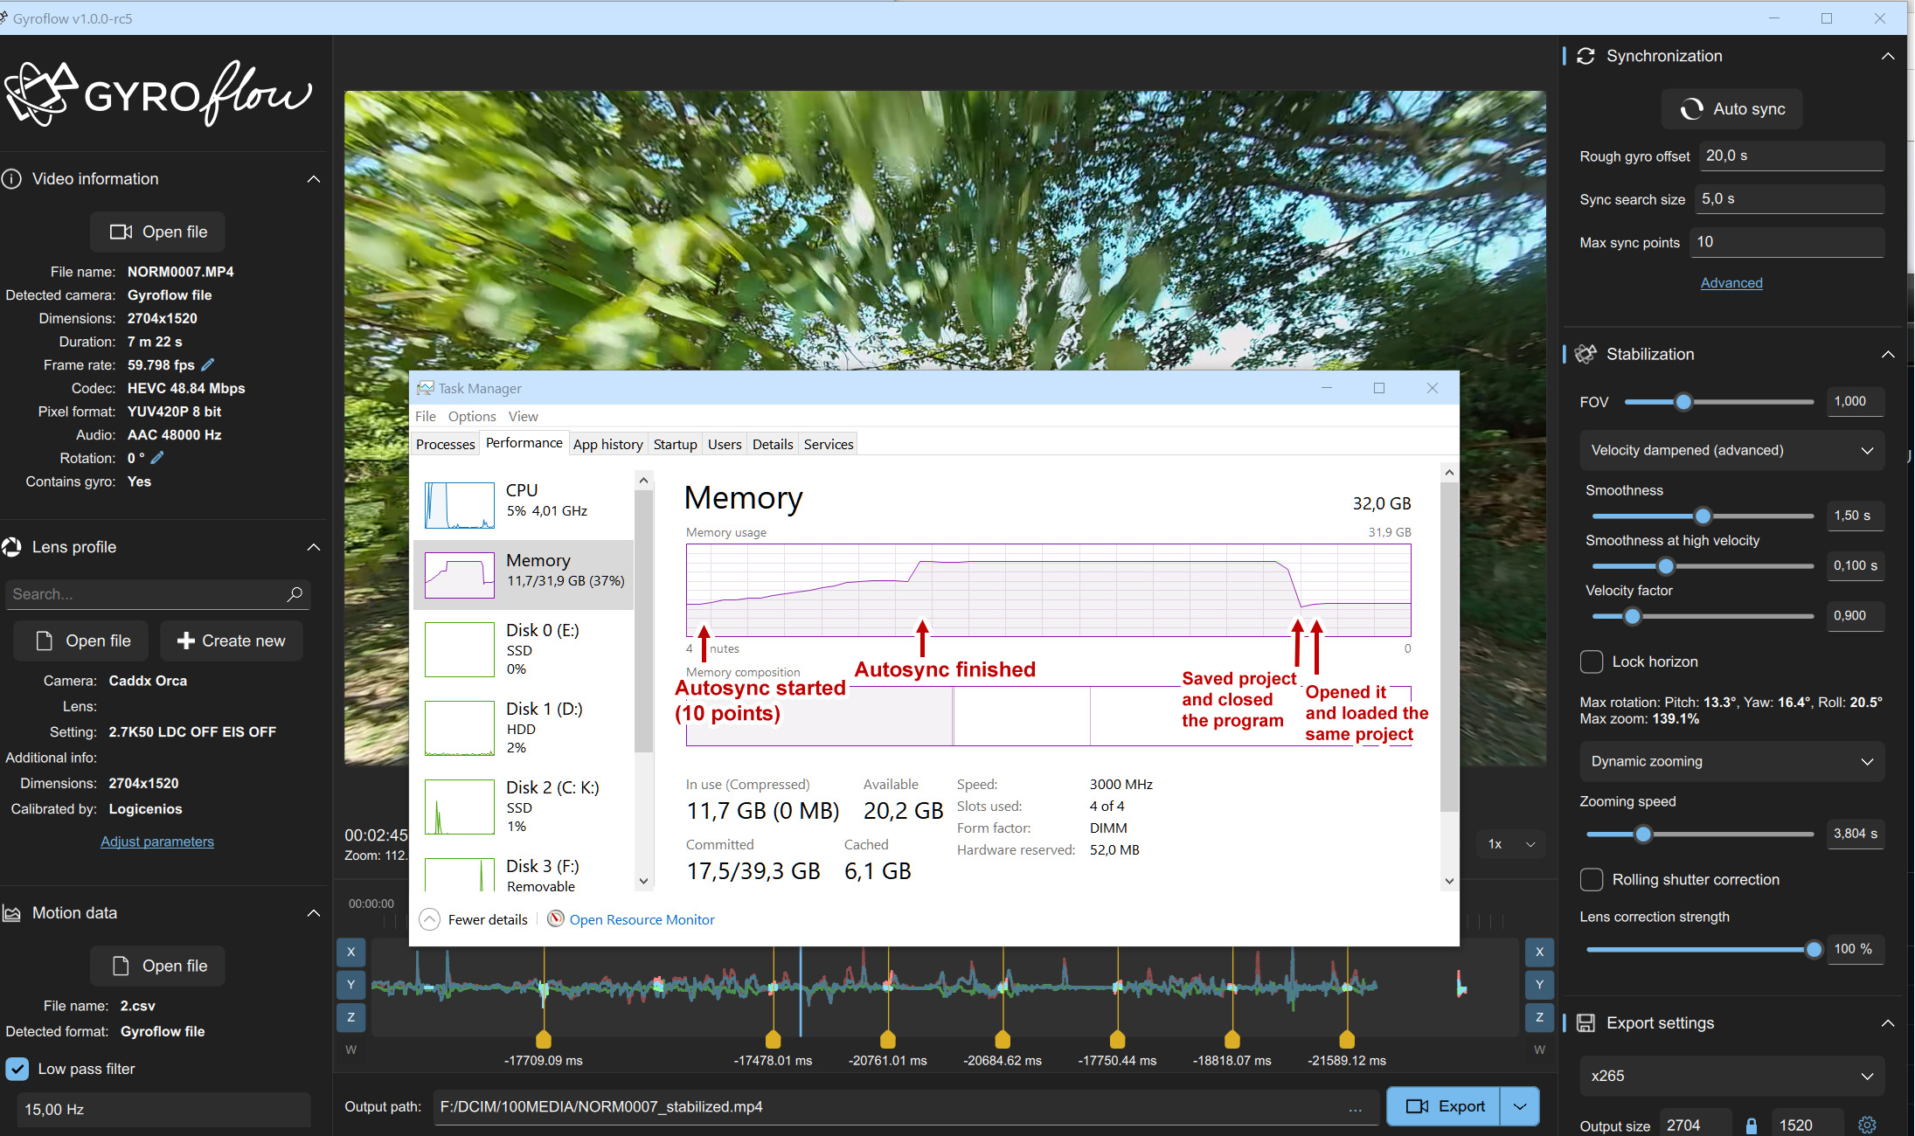
Task: Open the Options menu in Task Manager
Action: (x=471, y=416)
